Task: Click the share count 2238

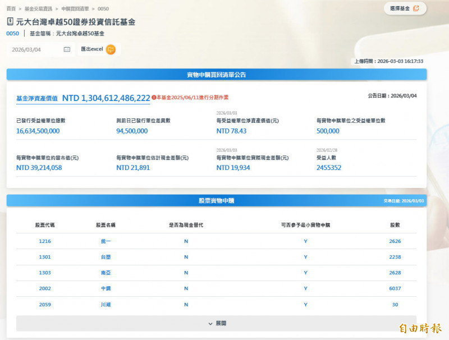Action: [x=395, y=257]
